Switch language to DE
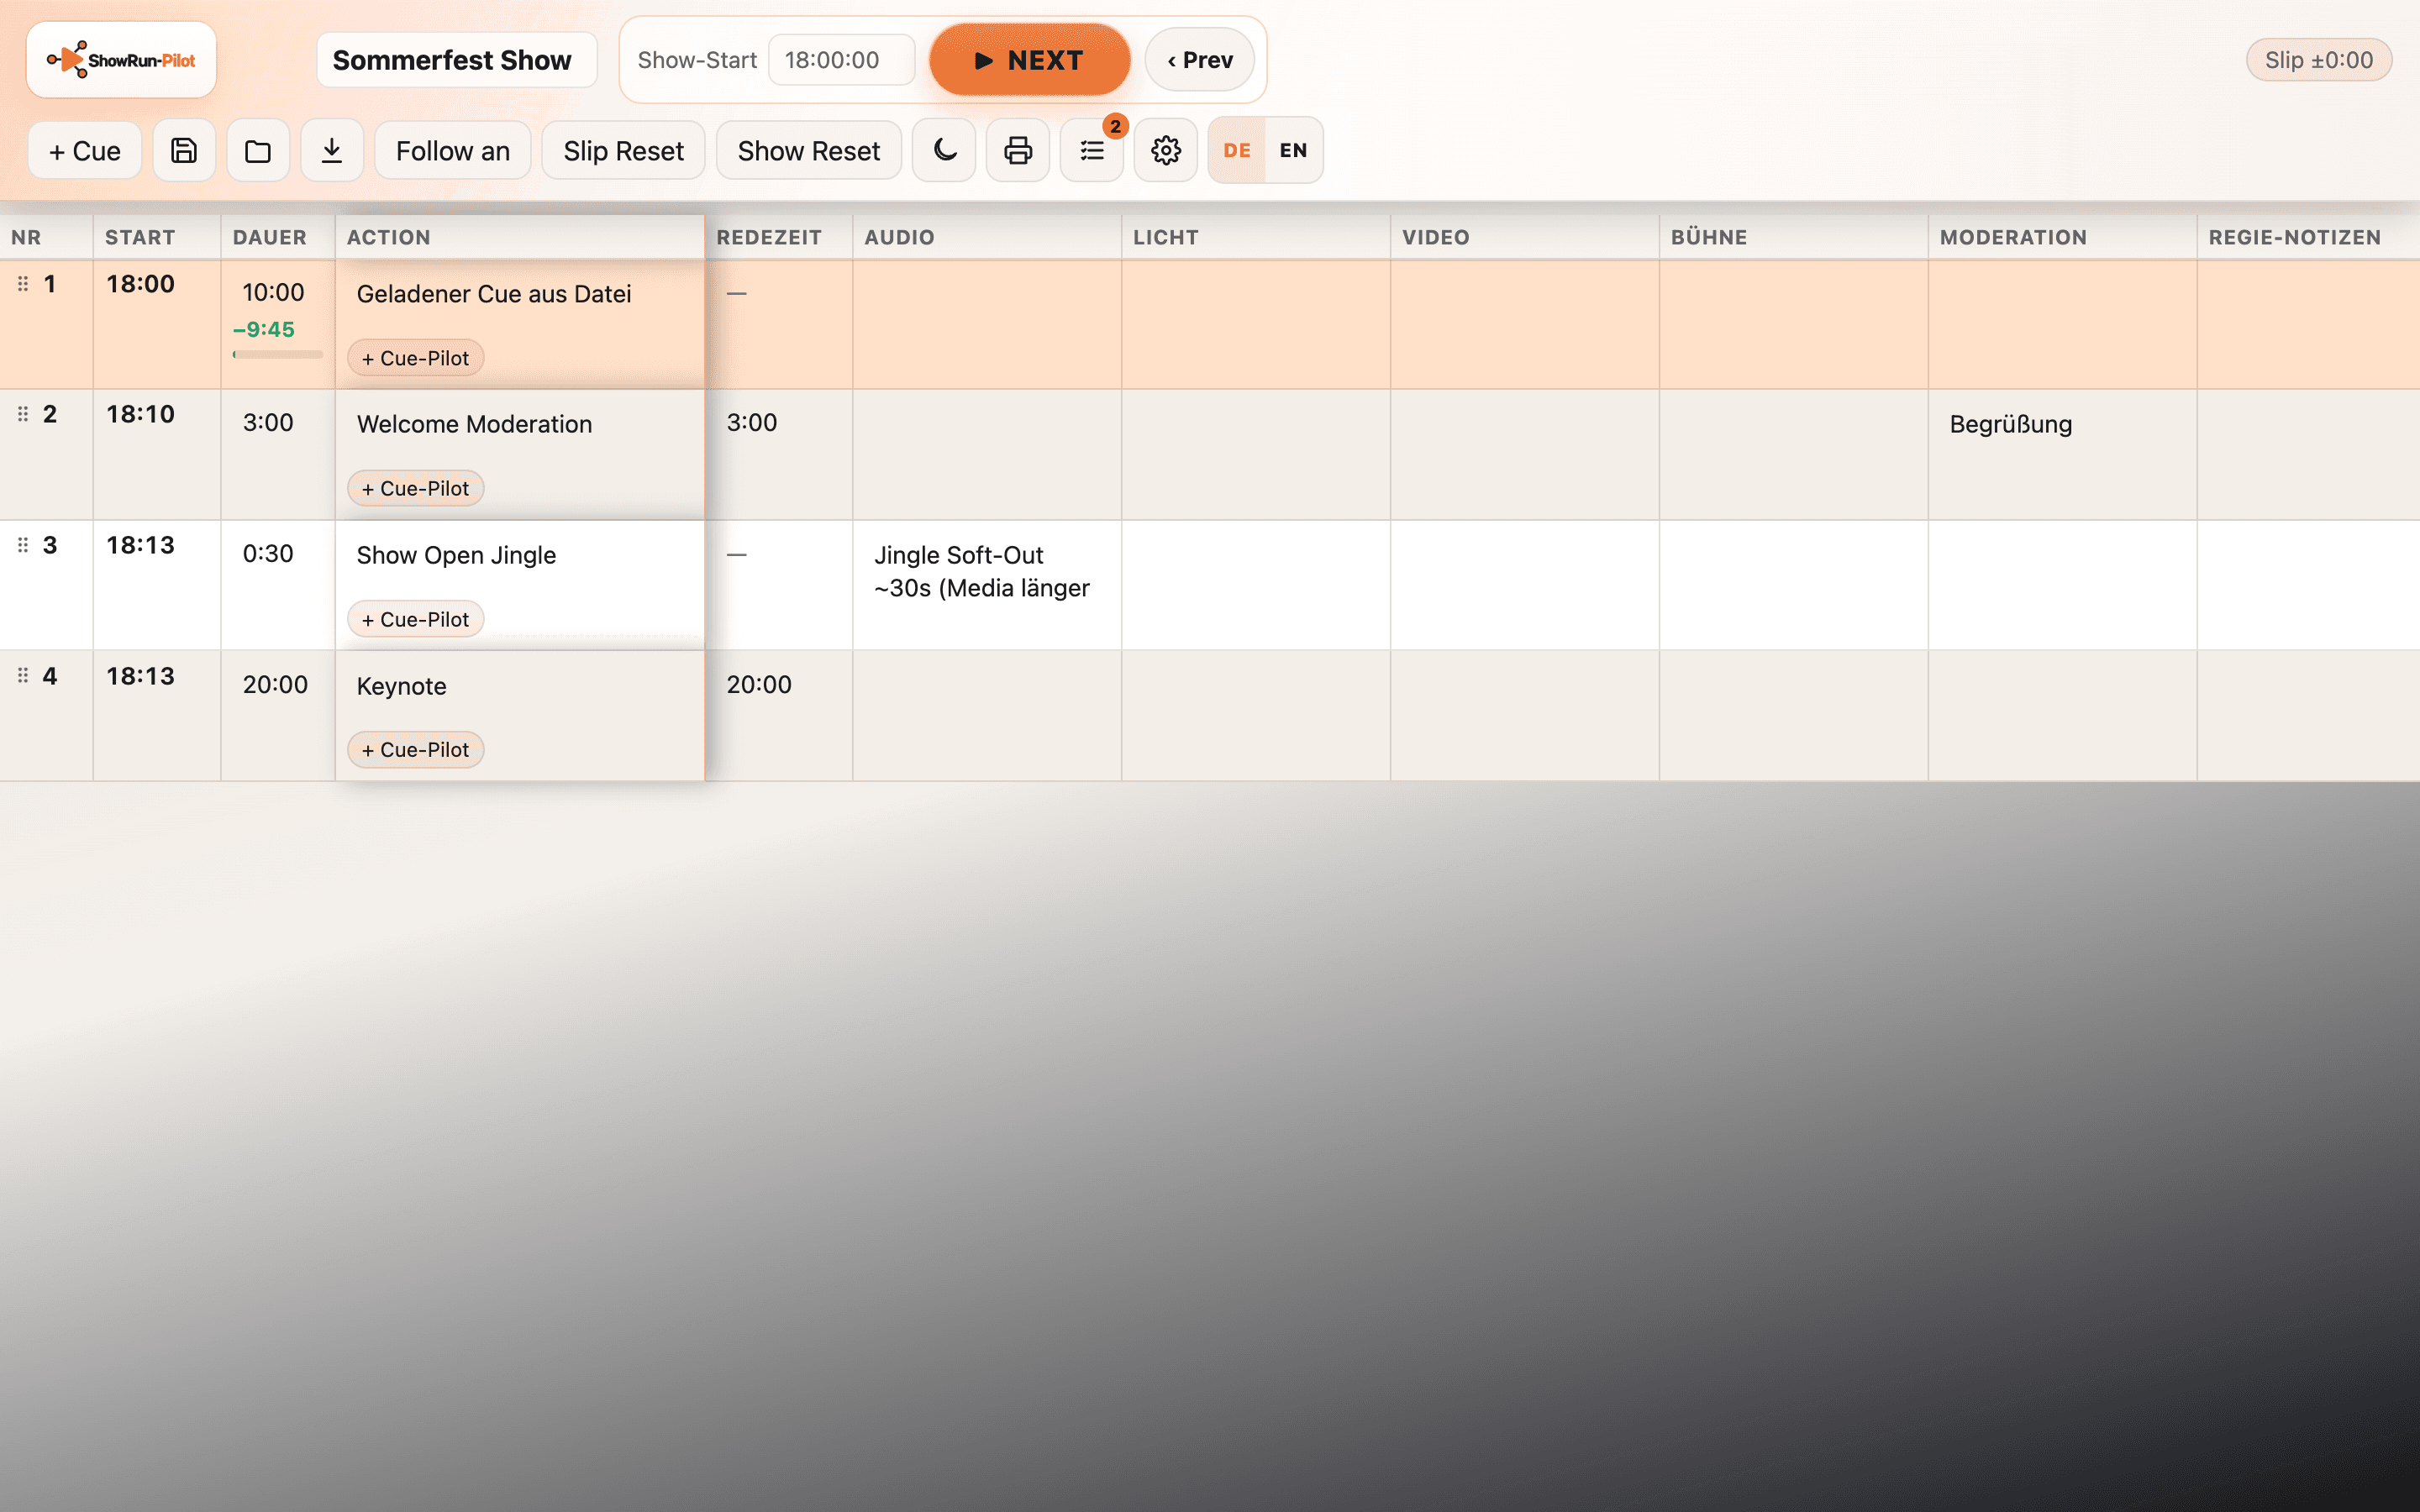Viewport: 2420px width, 1512px height. tap(1237, 151)
